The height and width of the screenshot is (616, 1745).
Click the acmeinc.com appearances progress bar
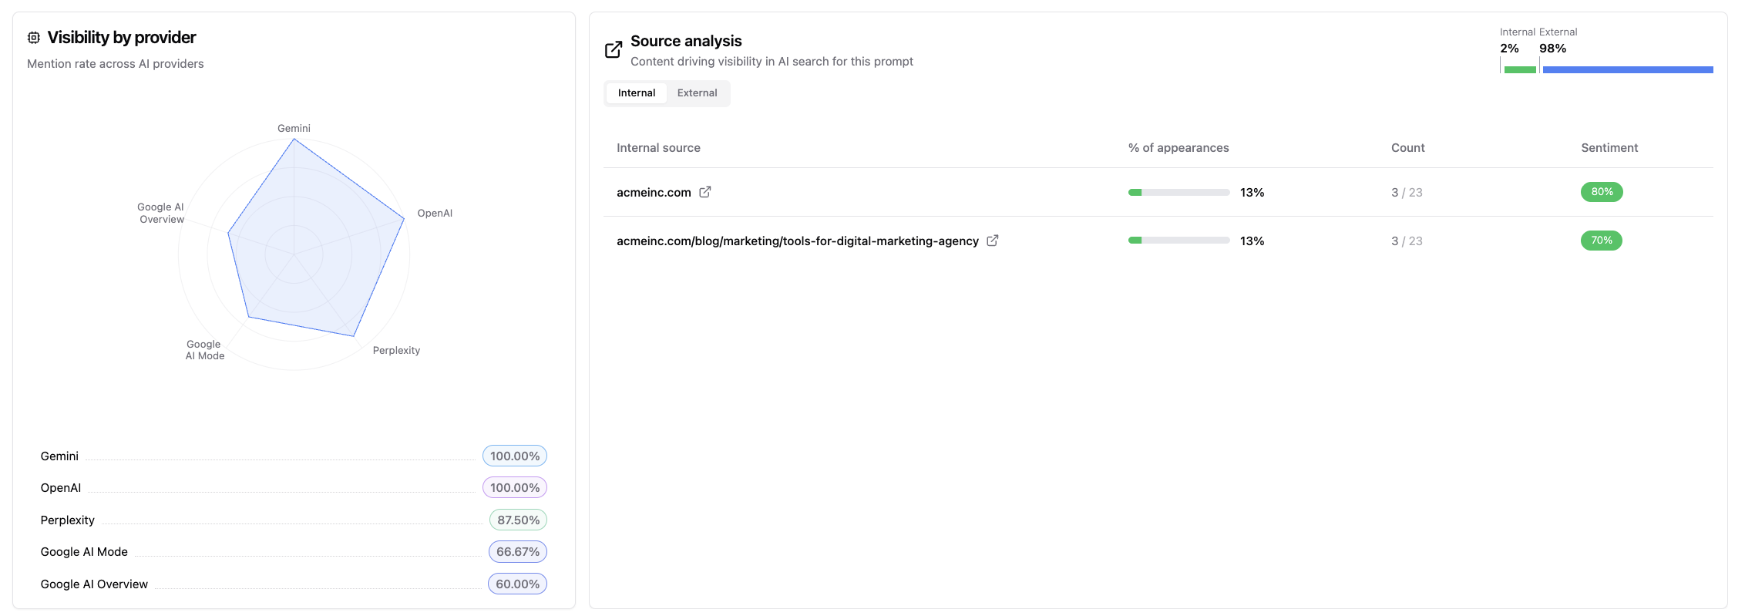pyautogui.click(x=1178, y=193)
